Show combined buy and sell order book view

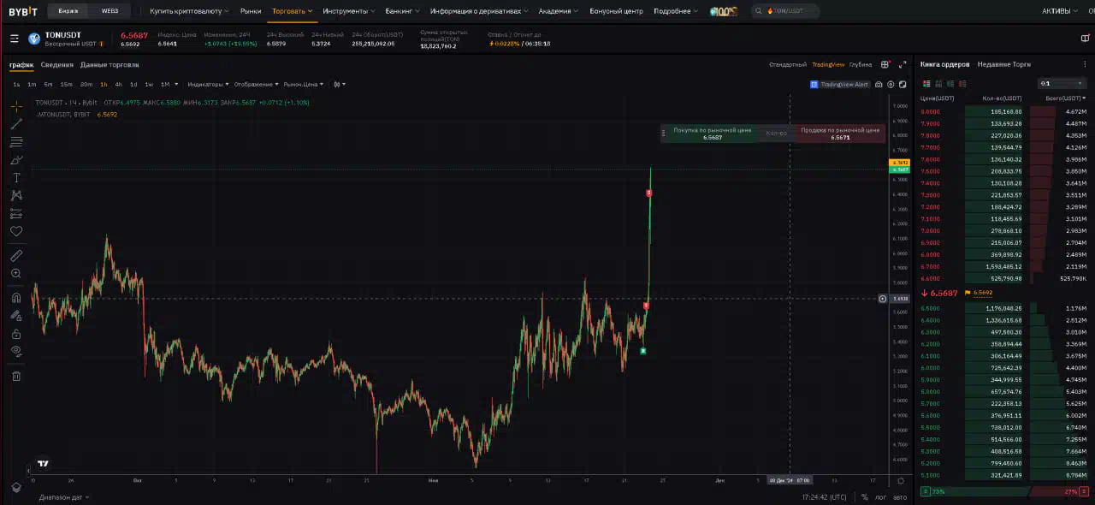click(x=925, y=83)
